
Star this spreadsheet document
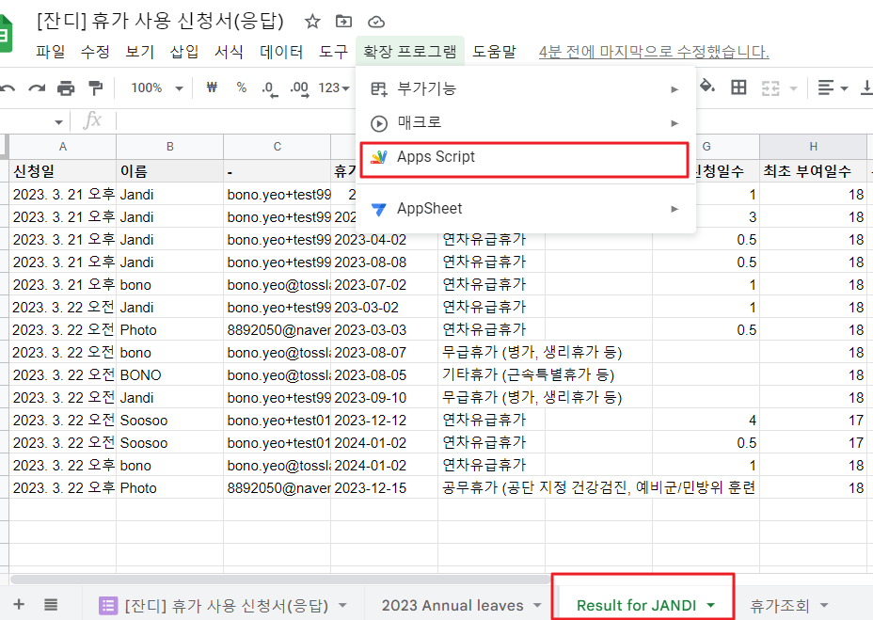313,22
